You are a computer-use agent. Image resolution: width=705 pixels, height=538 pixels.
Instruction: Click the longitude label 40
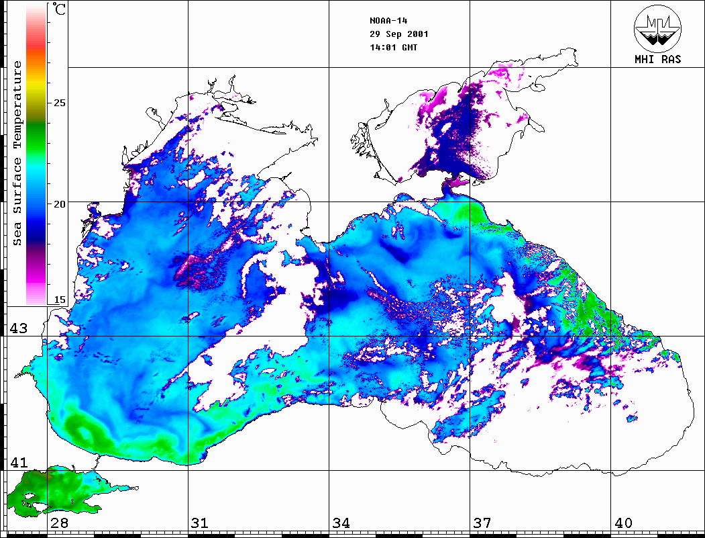pos(623,523)
